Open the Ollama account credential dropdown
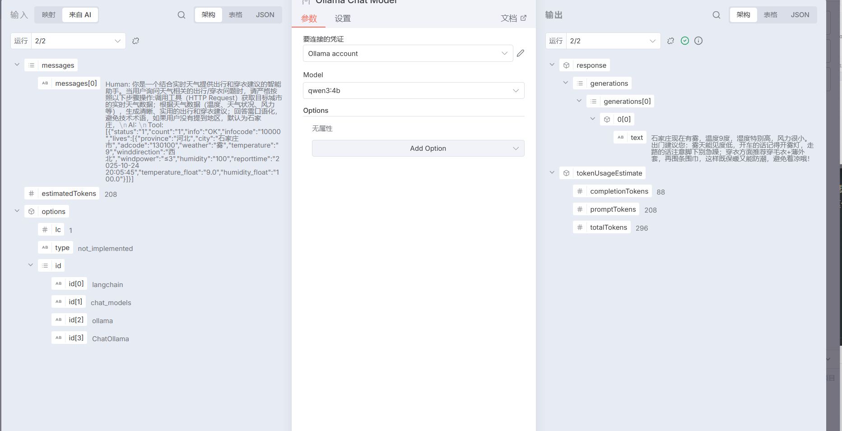842x431 pixels. 408,54
